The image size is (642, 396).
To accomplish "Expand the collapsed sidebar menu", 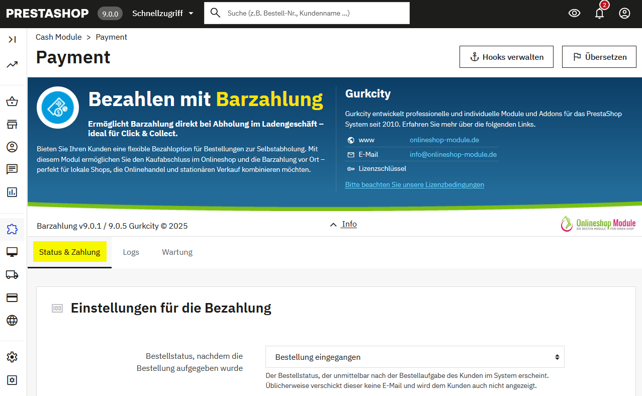I will coord(12,39).
